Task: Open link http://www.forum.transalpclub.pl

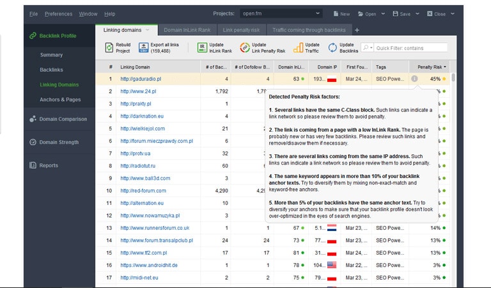Action: coord(157,241)
